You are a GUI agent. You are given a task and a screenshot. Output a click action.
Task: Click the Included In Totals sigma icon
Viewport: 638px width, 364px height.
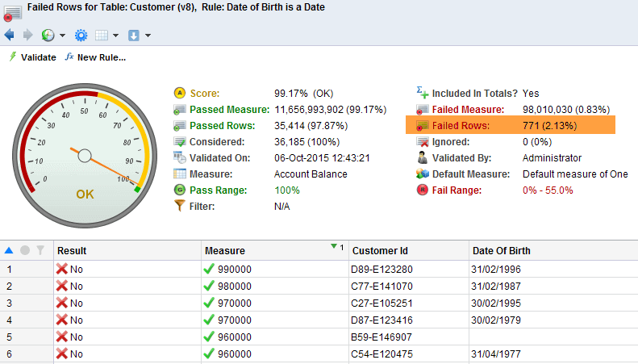pos(423,93)
